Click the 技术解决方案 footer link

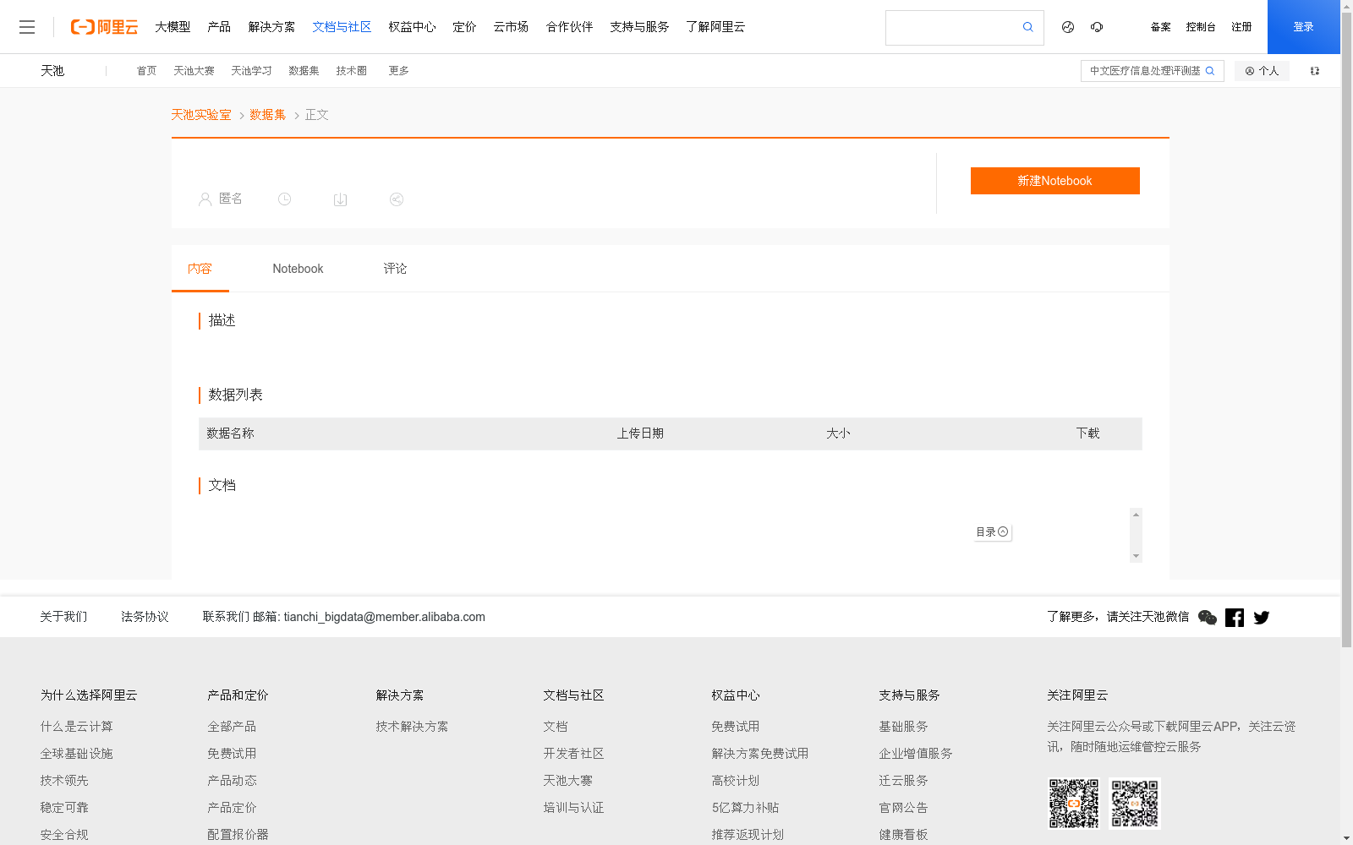(412, 727)
